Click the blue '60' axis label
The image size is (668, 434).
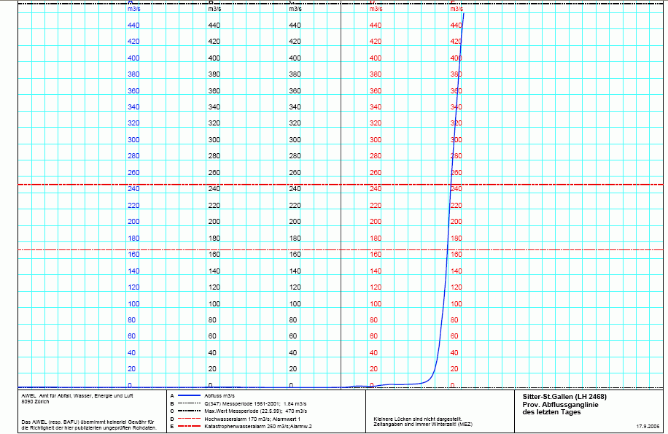point(131,336)
